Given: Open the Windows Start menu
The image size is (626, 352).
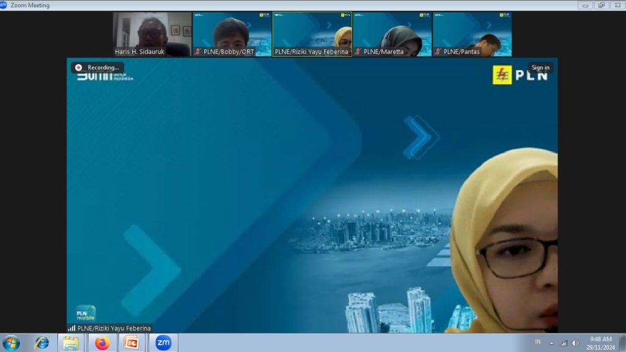Looking at the screenshot, I should (11, 343).
